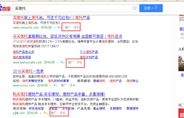
Task: Open the 信托计划产品 sublink
Action: 89,57
